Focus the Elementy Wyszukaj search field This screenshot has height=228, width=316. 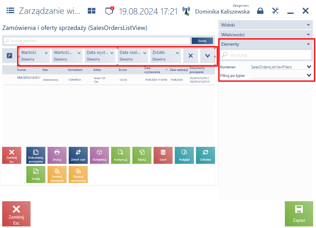pyautogui.click(x=266, y=55)
